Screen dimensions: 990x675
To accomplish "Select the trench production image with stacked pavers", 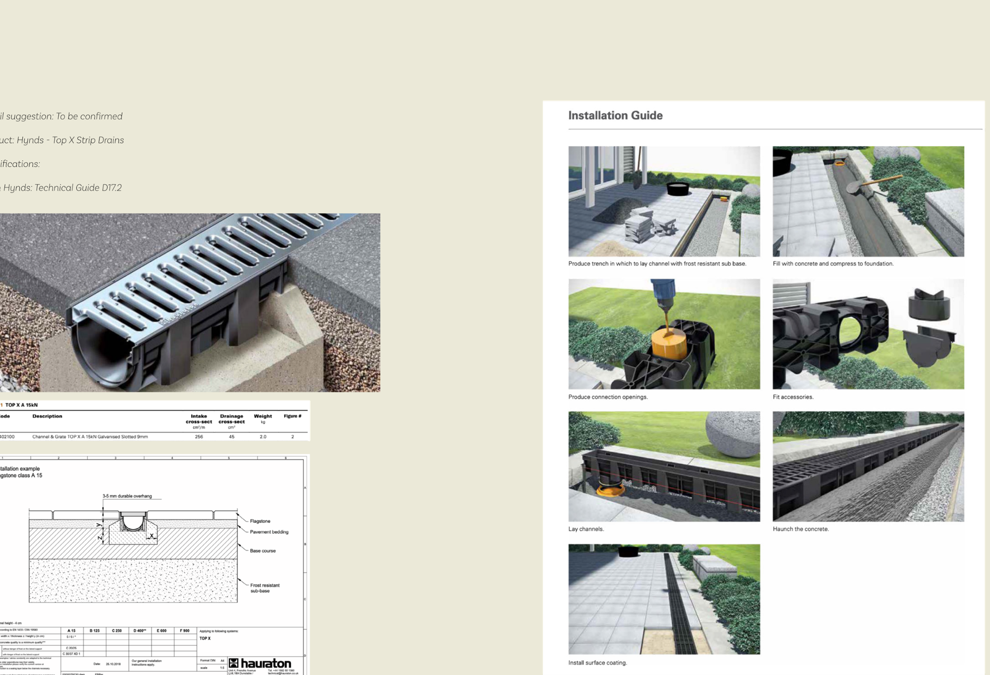I will point(664,201).
